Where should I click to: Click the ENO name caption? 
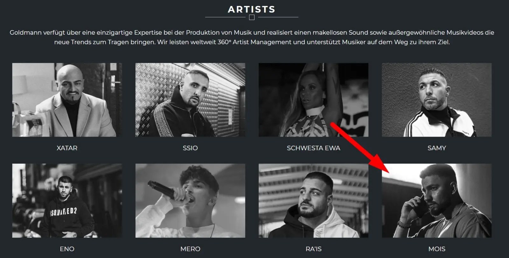(67, 249)
